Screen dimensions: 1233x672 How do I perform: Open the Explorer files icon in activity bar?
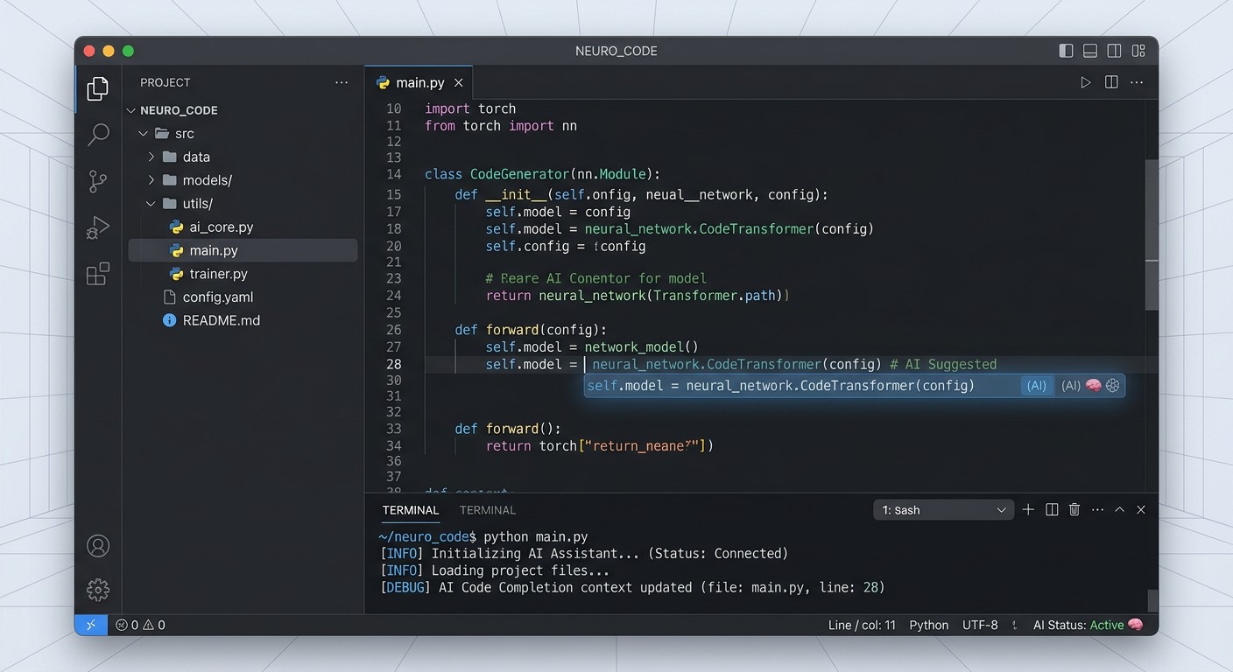(x=98, y=87)
